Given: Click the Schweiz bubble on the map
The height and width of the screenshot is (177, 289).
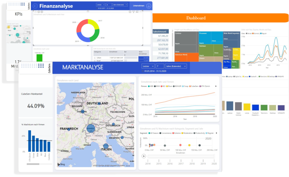Looking at the screenshot, I should tap(91, 128).
